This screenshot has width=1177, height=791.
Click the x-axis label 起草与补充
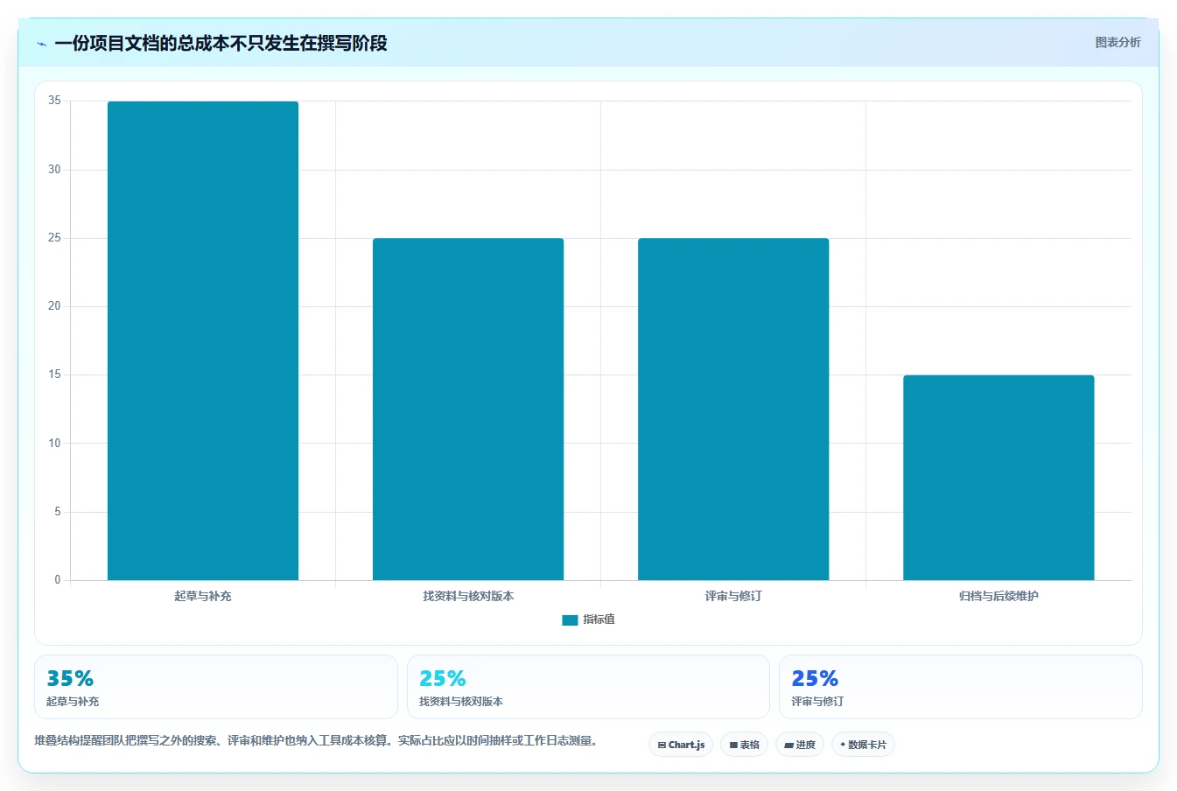[x=203, y=596]
